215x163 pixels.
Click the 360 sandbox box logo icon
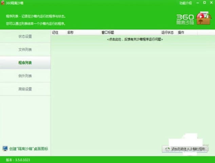(x=203, y=18)
